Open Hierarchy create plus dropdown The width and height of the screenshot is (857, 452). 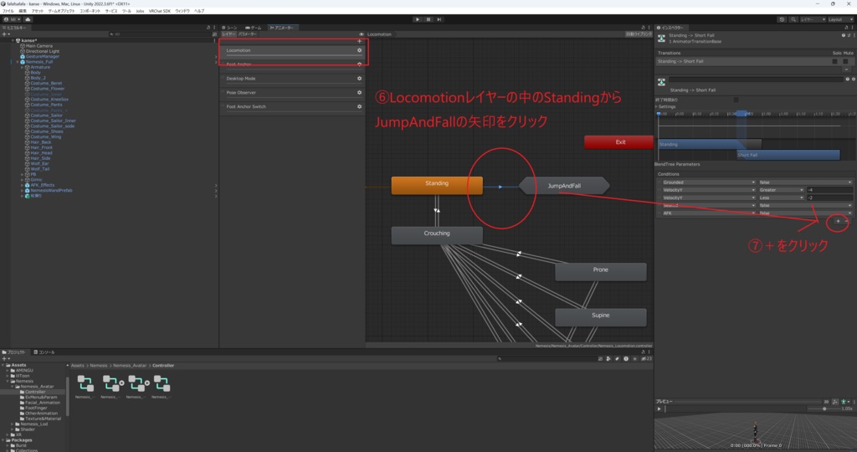click(x=6, y=33)
